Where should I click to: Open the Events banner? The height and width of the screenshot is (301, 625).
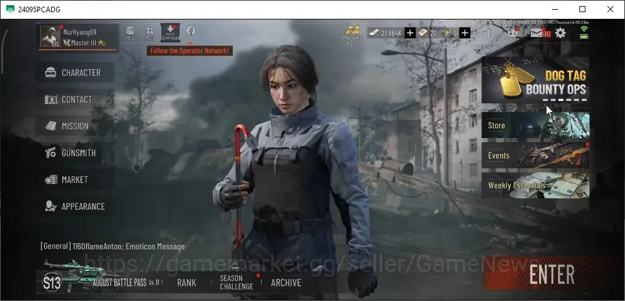536,155
